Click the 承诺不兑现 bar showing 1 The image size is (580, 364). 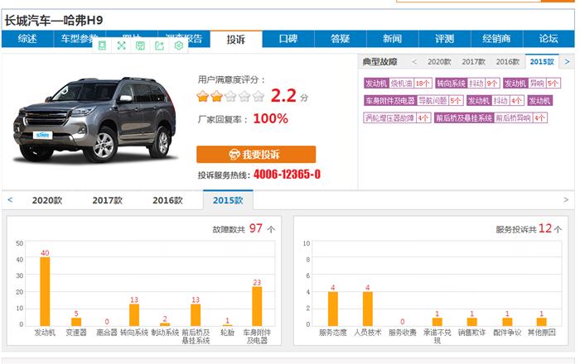[x=437, y=322]
